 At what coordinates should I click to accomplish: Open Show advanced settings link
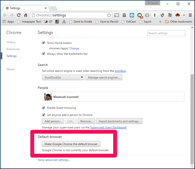pyautogui.click(x=54, y=160)
